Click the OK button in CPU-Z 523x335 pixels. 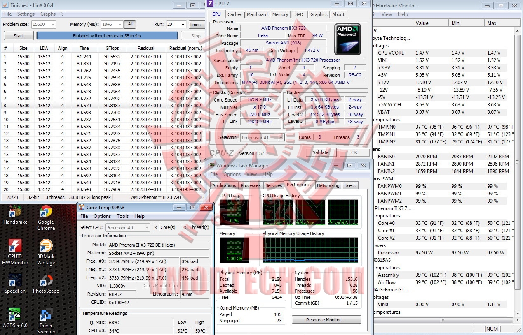click(x=354, y=152)
